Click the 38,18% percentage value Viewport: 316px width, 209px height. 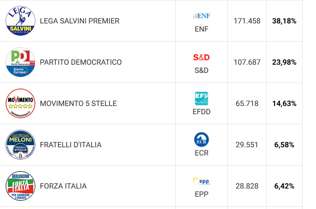(x=284, y=21)
